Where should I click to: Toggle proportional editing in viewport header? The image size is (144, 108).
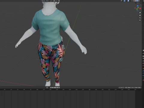tap(59, 1)
